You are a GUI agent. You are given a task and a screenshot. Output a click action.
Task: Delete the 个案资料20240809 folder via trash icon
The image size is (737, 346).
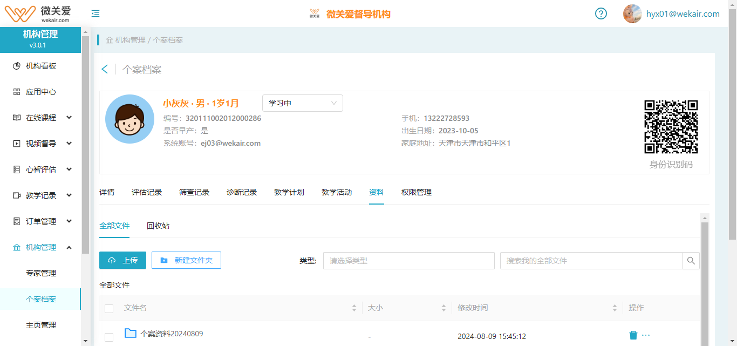(x=633, y=335)
